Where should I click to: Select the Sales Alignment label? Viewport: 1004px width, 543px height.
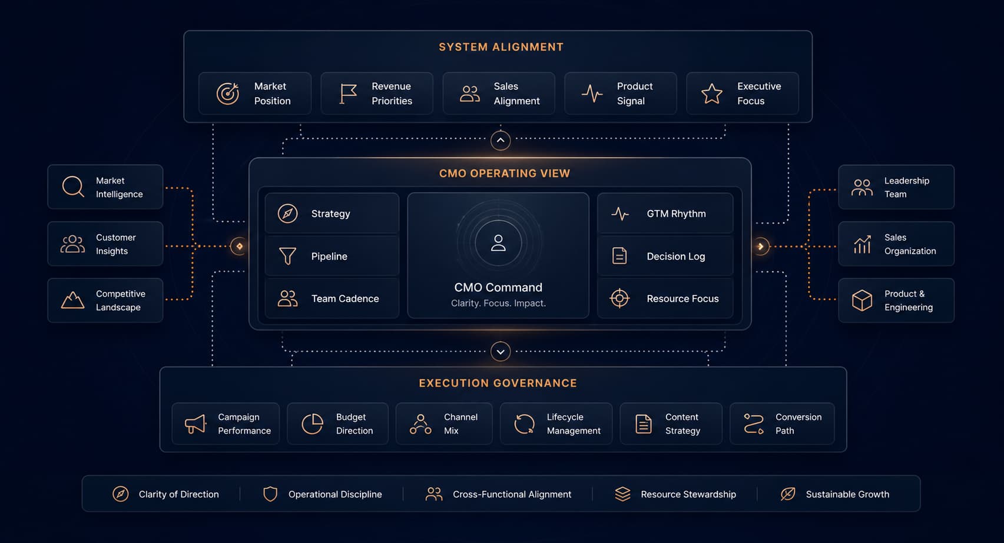pos(516,94)
